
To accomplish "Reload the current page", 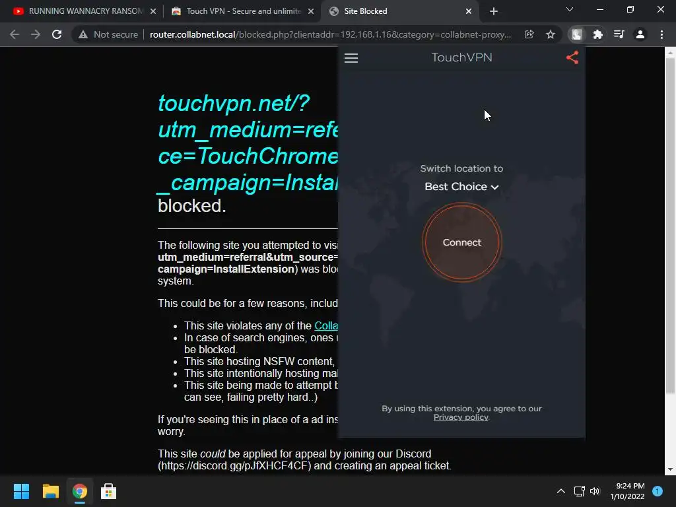I will [x=57, y=34].
